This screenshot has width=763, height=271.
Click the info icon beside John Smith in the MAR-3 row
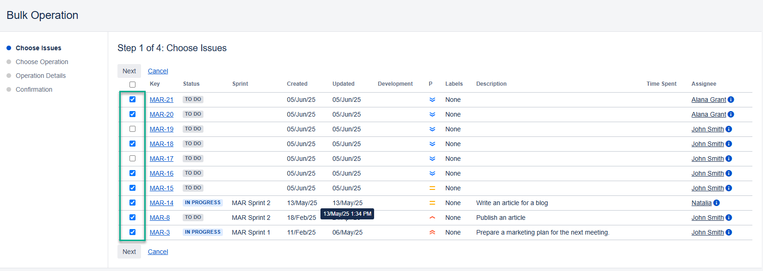(x=729, y=232)
